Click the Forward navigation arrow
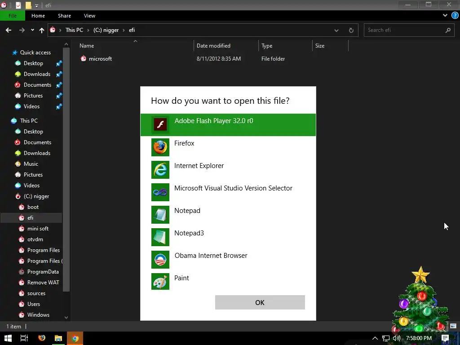 tap(22, 30)
